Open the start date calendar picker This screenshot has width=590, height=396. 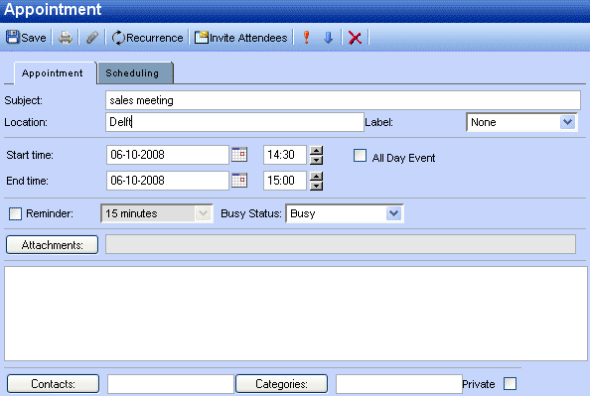coord(239,155)
